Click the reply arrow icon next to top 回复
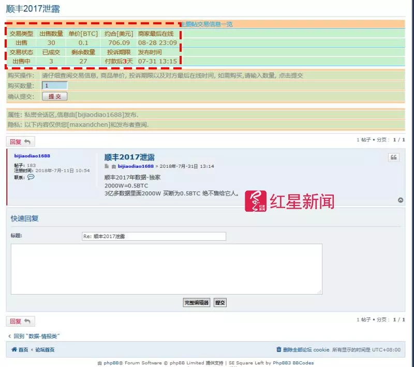The image size is (414, 367). [27, 141]
